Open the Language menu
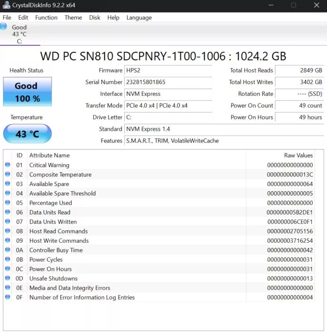 [139, 18]
